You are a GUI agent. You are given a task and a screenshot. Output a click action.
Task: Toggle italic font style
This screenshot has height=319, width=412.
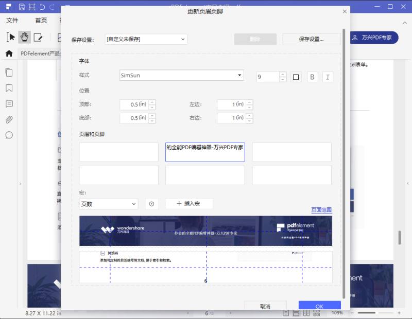[328, 77]
